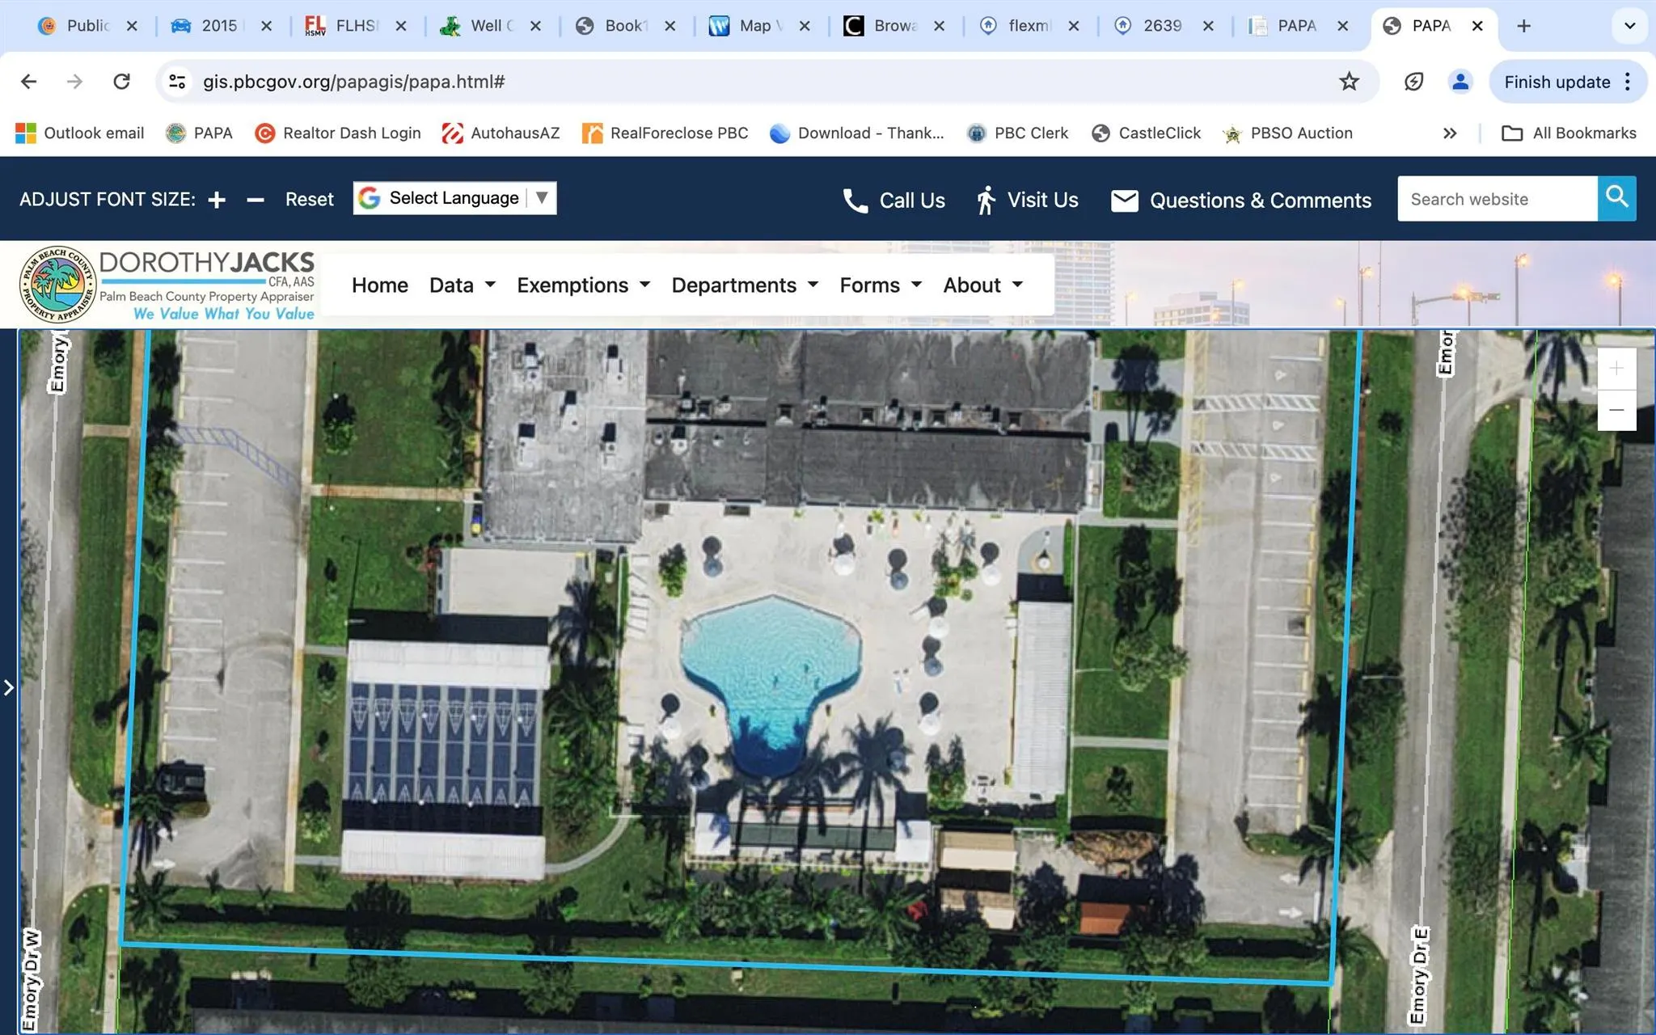Click the Reset font size link
1656x1035 pixels.
coord(309,200)
